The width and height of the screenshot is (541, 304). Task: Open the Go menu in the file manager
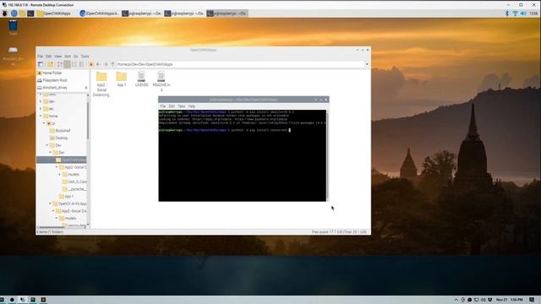(x=76, y=57)
